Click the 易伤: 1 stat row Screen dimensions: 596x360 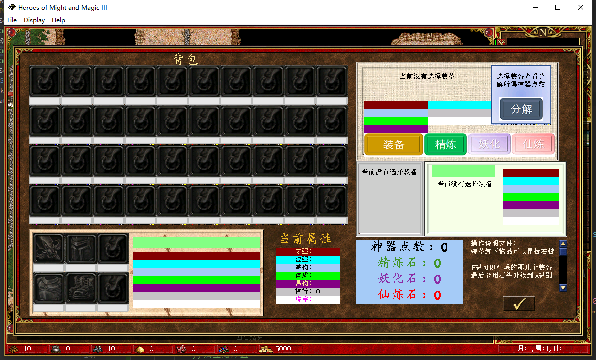(x=308, y=284)
